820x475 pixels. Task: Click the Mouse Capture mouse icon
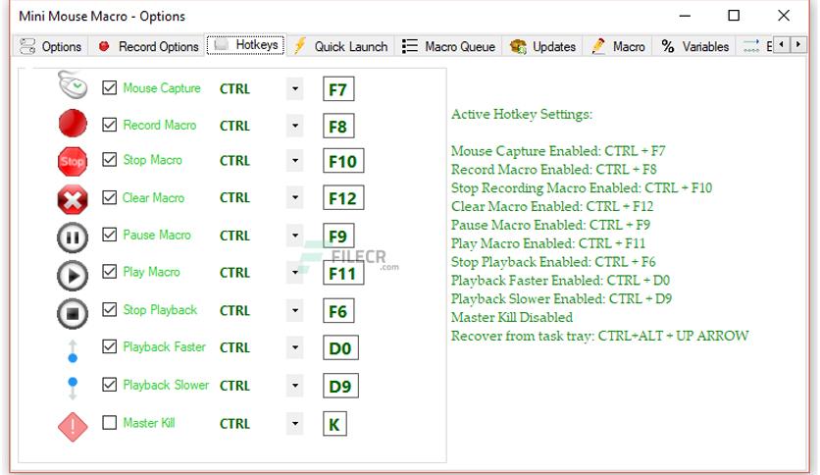click(x=73, y=85)
